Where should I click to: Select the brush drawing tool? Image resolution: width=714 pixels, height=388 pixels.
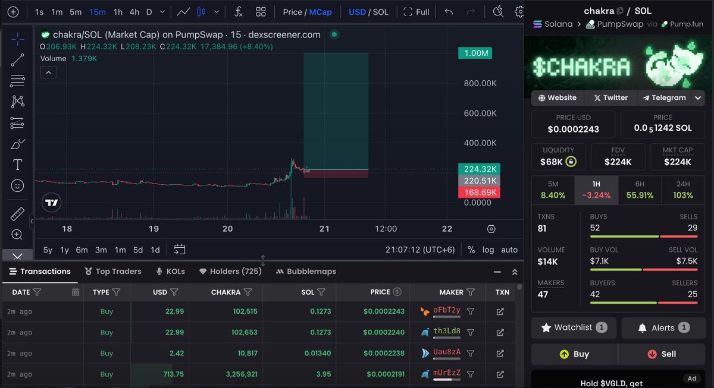[17, 144]
